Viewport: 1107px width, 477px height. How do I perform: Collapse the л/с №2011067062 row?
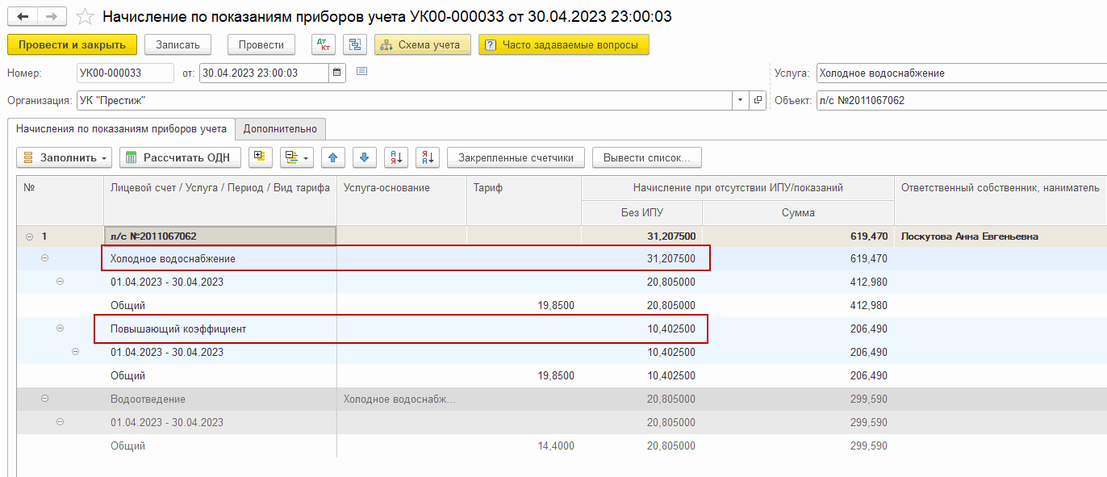pos(29,236)
